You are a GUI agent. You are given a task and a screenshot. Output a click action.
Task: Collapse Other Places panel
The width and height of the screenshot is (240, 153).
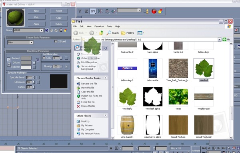[x=105, y=115]
